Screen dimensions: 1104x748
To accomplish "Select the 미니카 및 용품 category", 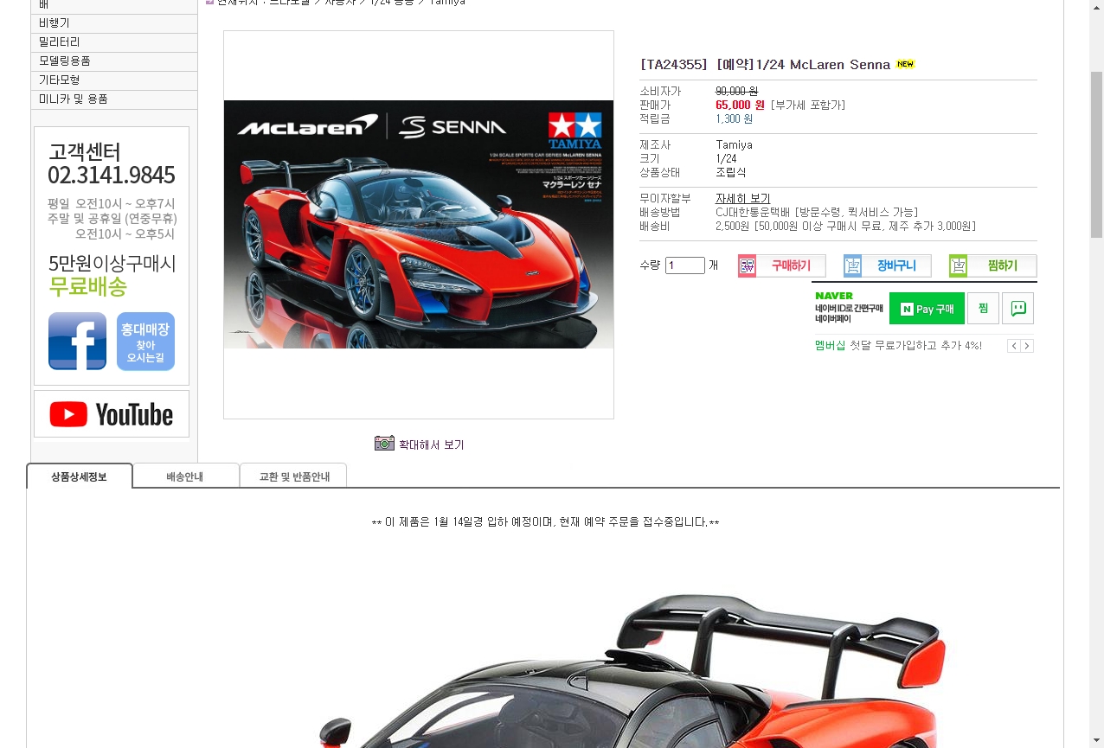I will (x=114, y=99).
